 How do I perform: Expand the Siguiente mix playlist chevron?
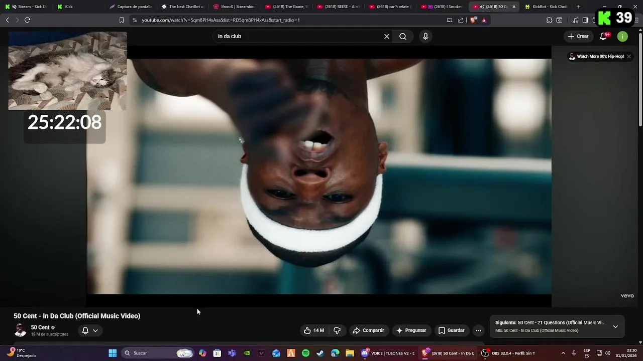coord(615,326)
